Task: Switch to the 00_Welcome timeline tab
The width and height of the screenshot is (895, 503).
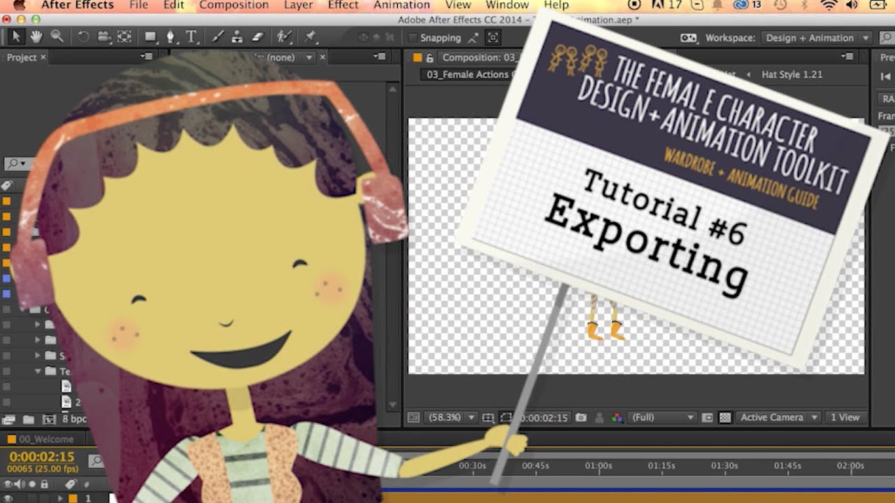Action: tap(46, 439)
